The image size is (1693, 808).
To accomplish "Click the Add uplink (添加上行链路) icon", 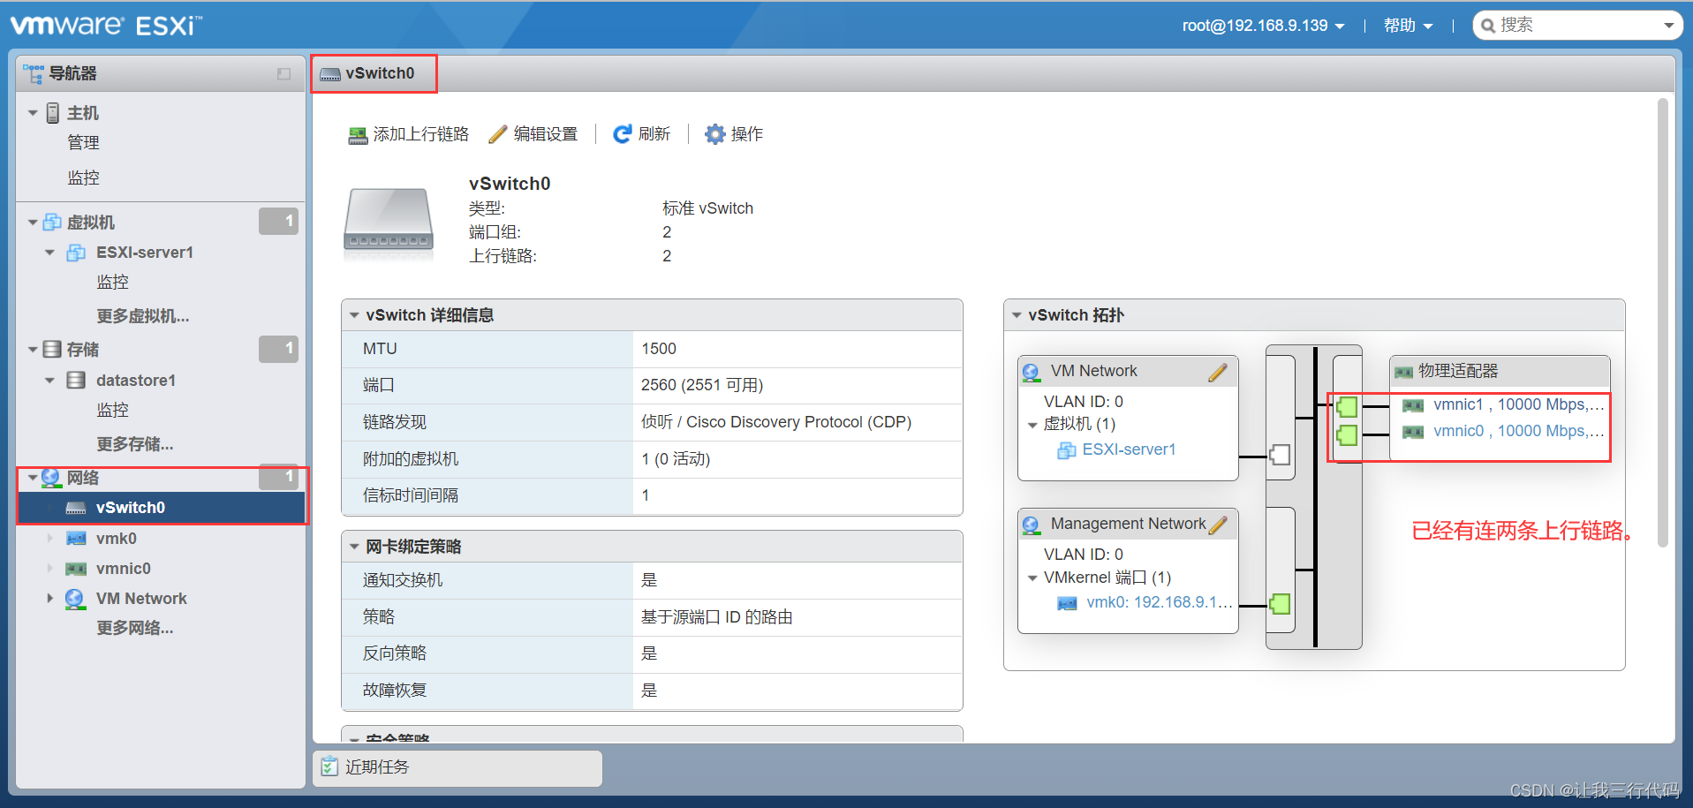I will click(358, 135).
